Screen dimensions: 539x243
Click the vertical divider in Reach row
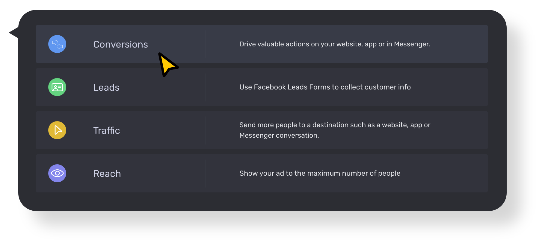pyautogui.click(x=206, y=173)
